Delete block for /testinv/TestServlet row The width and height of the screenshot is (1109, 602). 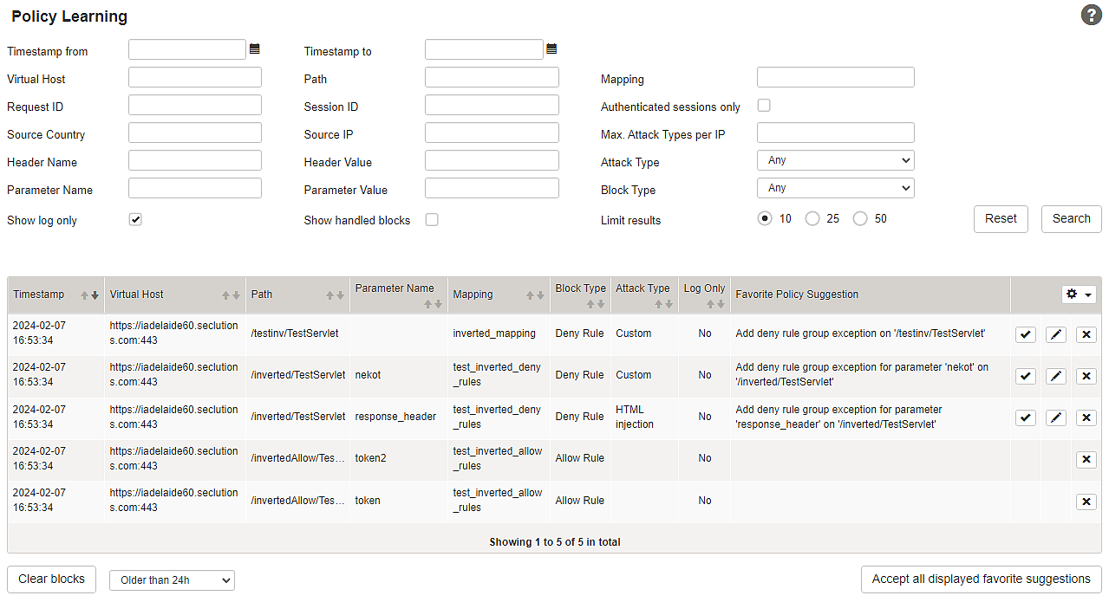[x=1086, y=334]
